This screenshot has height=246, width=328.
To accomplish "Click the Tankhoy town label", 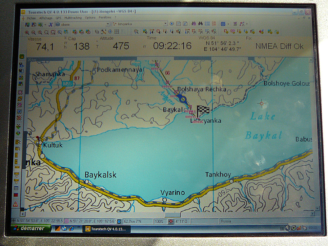I will [218, 174].
